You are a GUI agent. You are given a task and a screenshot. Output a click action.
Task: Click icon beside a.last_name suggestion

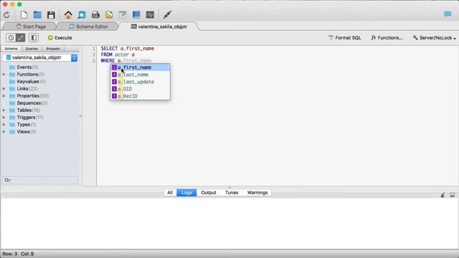[x=115, y=75]
